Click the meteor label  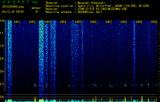point(36,8)
